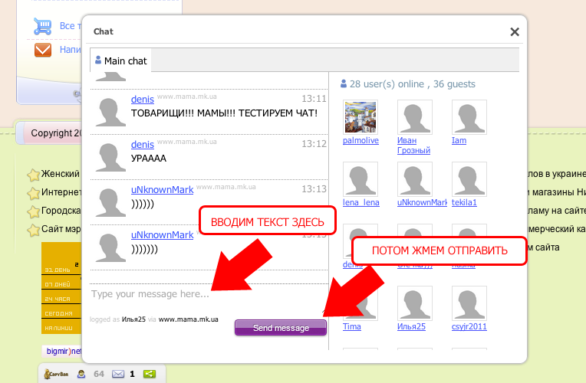Open csyjr2011 user profile link
This screenshot has width=586, height=383.
(469, 326)
